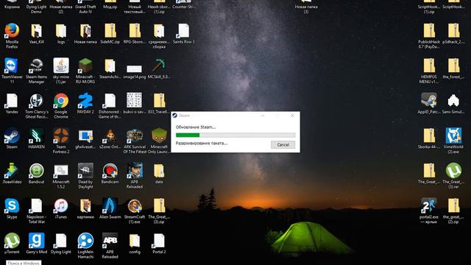The width and height of the screenshot is (471, 265).
Task: Open the картинки folder
Action: click(x=85, y=206)
